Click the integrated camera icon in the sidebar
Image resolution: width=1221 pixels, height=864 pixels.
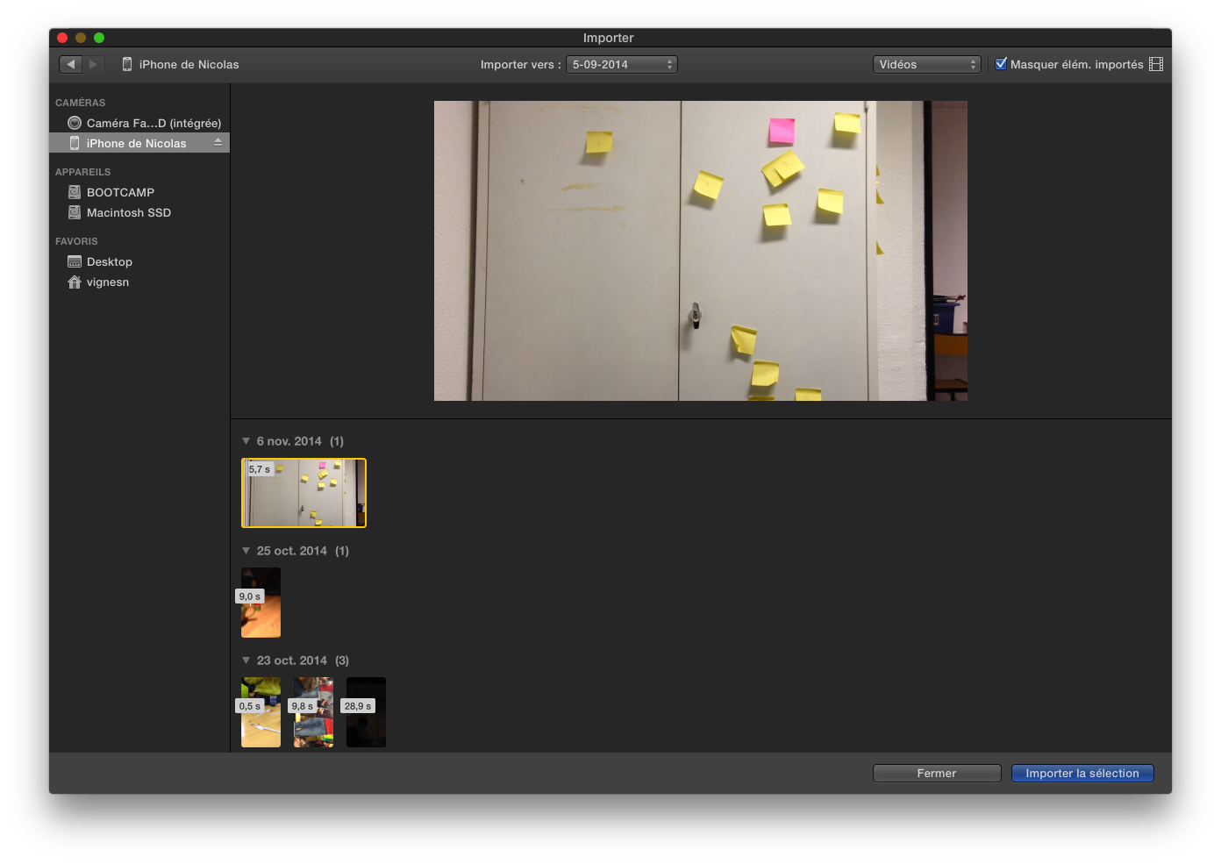75,123
